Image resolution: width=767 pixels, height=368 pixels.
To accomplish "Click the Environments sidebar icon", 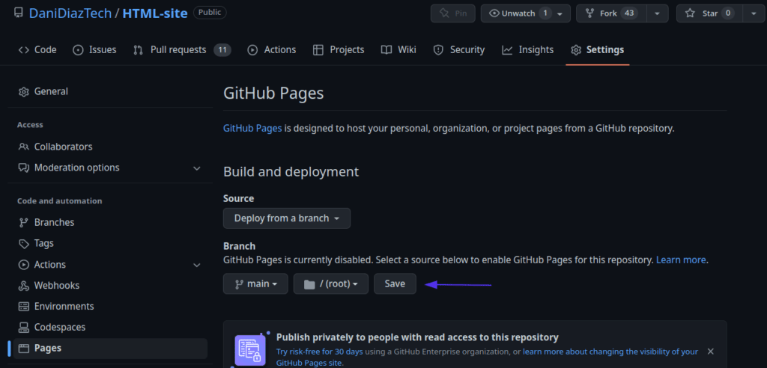I will pyautogui.click(x=23, y=307).
